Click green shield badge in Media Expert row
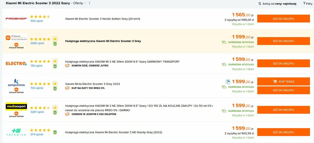The image size is (314, 143). pos(55,113)
